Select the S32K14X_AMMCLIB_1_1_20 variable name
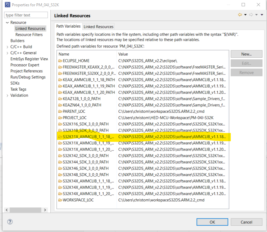The height and width of the screenshot is (232, 267). [x=88, y=194]
